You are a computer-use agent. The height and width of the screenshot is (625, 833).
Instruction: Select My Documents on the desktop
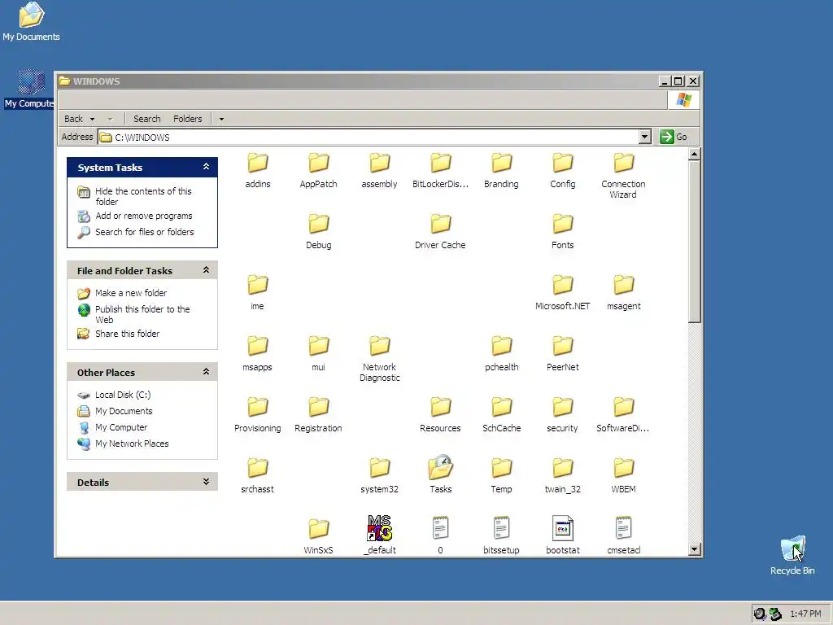tap(32, 22)
